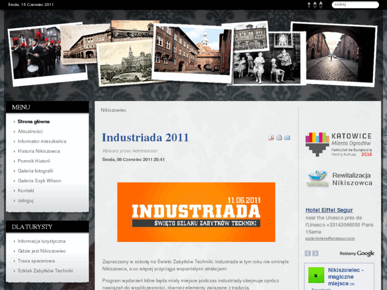Open Galeria Szyb Wilson menu item
The height and width of the screenshot is (290, 387).
(x=39, y=181)
